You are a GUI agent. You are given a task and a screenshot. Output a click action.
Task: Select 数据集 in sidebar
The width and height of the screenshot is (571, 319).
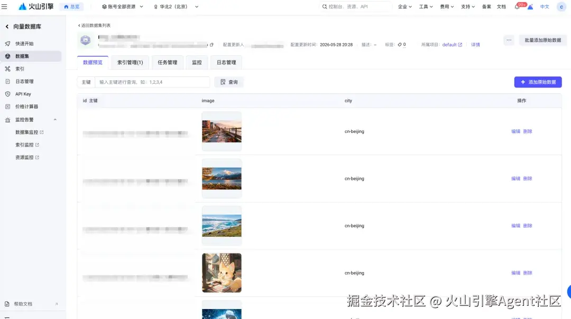[31, 56]
